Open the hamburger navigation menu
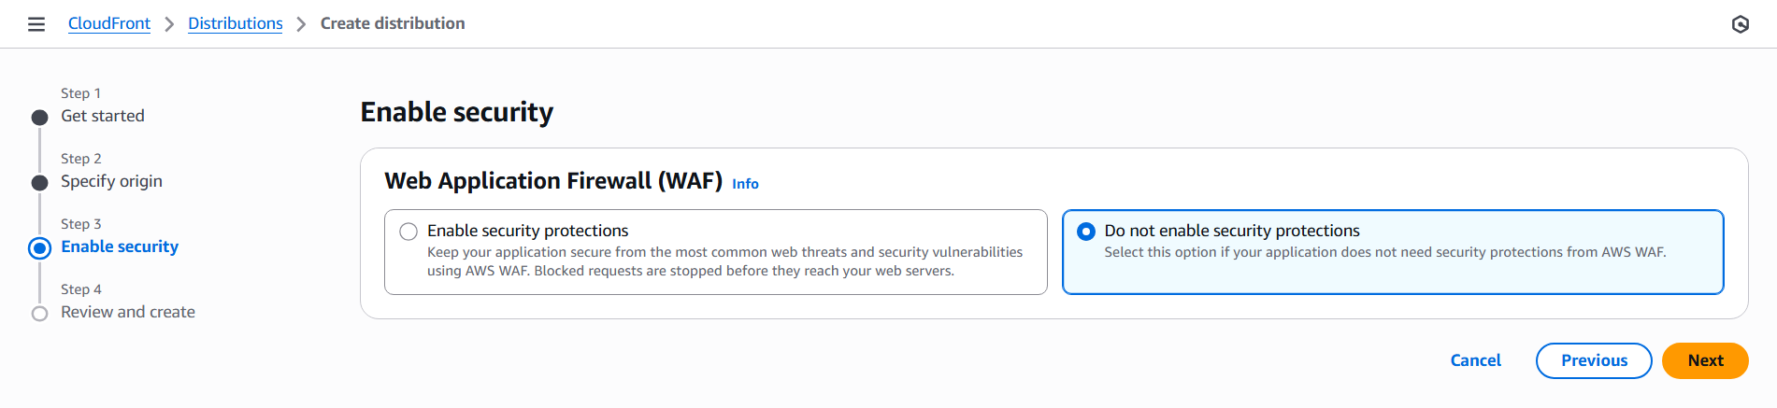 tap(36, 24)
